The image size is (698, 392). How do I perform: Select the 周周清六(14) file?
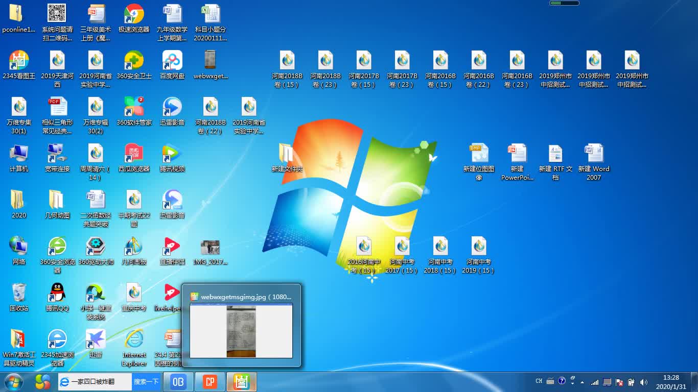pos(96,162)
